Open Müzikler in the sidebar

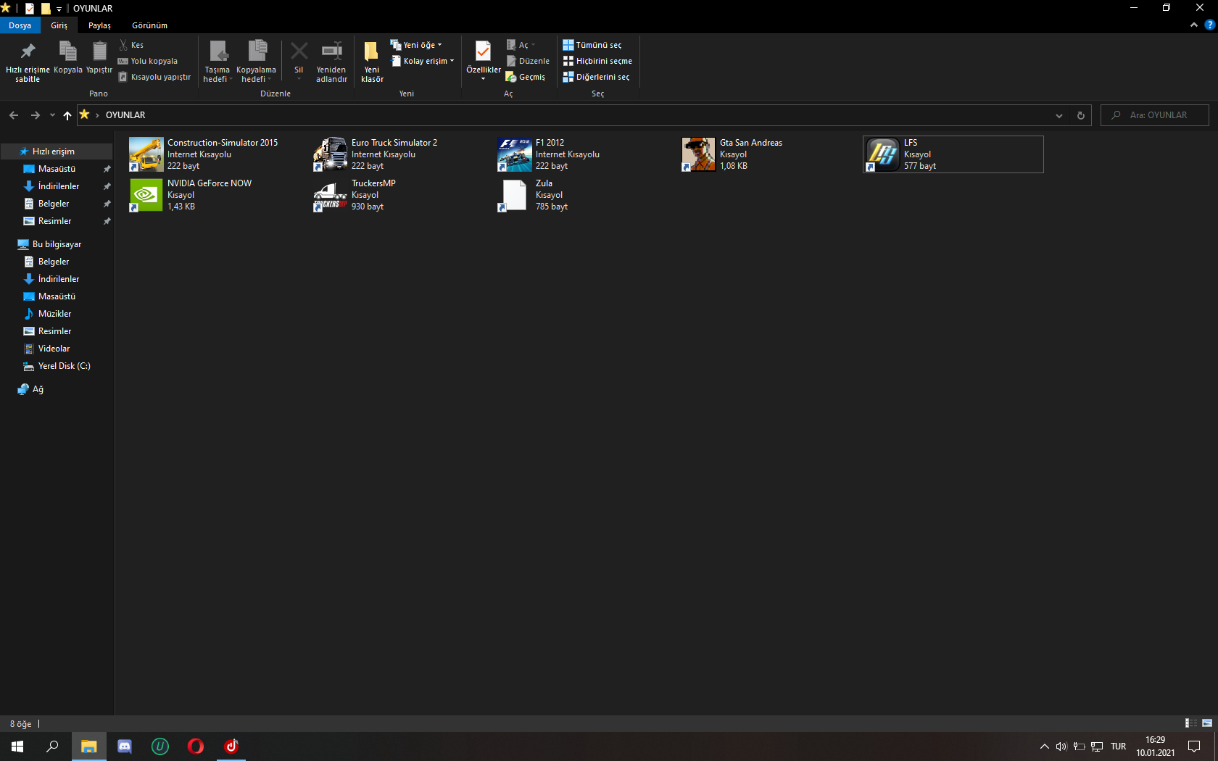tap(57, 314)
